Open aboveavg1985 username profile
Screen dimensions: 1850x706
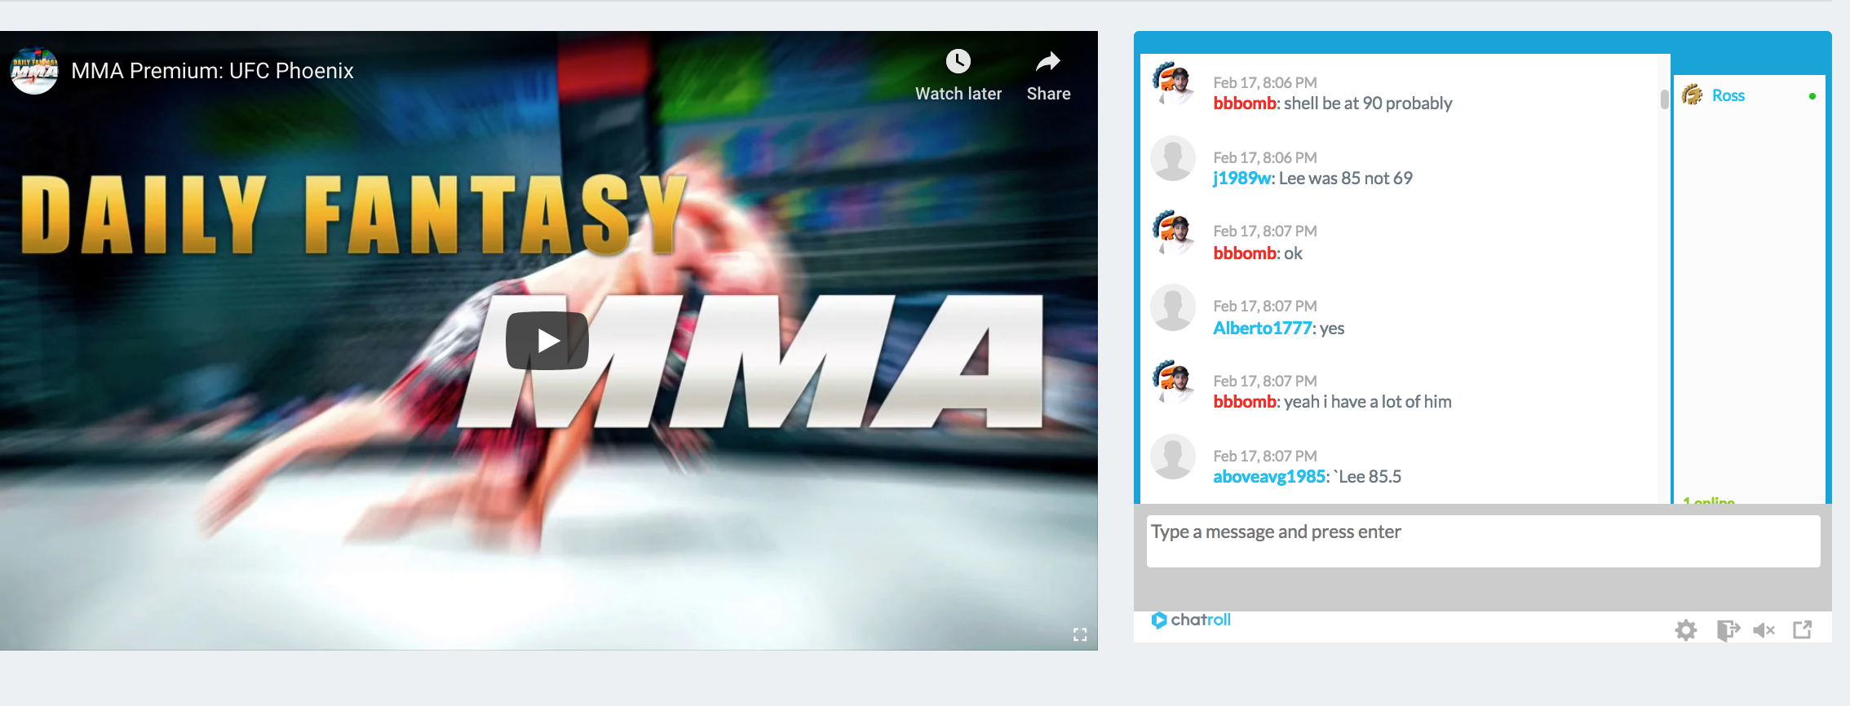[x=1269, y=477]
